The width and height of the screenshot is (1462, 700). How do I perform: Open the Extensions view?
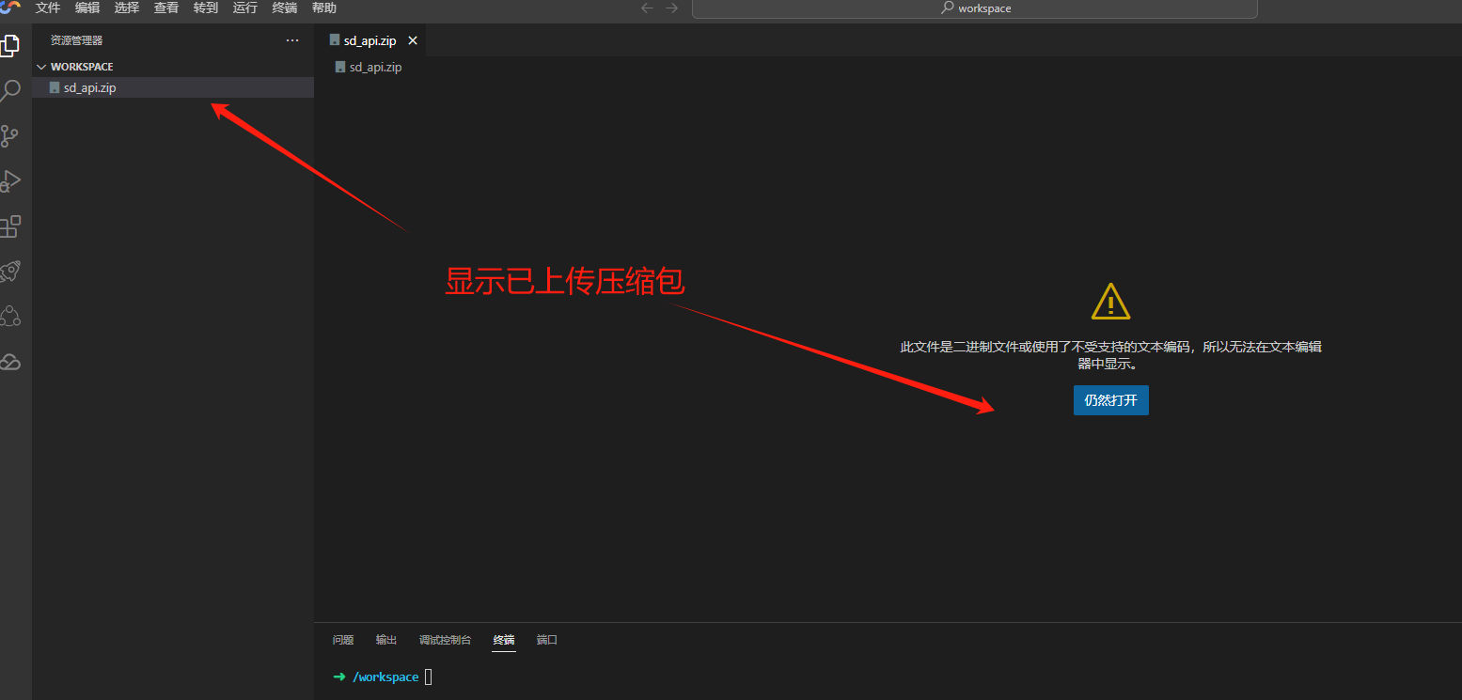tap(10, 226)
